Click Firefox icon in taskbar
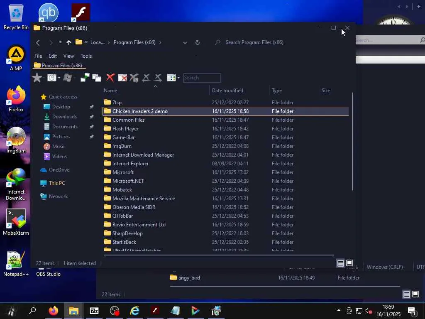The width and height of the screenshot is (425, 319). (x=54, y=311)
